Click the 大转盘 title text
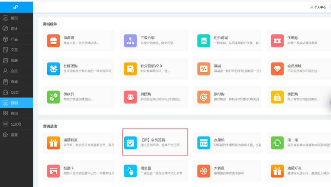 (219, 168)
